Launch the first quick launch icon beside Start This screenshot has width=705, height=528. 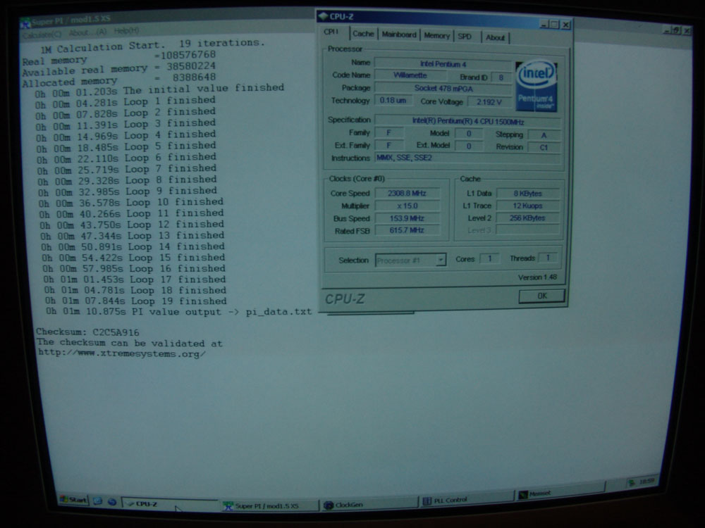(97, 501)
